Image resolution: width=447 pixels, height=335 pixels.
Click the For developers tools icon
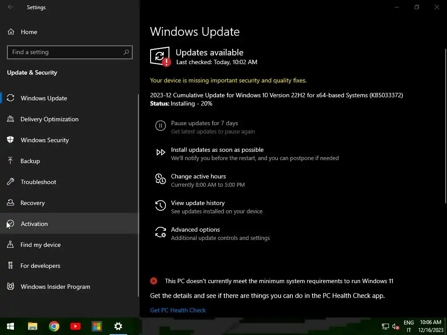coord(10,266)
